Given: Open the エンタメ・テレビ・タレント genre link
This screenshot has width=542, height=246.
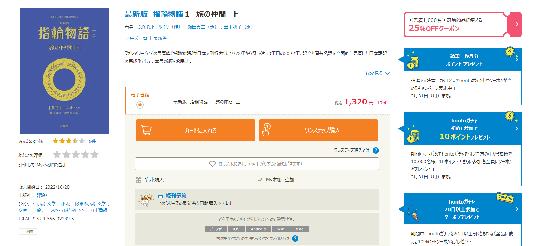Looking at the screenshot, I should (65, 211).
